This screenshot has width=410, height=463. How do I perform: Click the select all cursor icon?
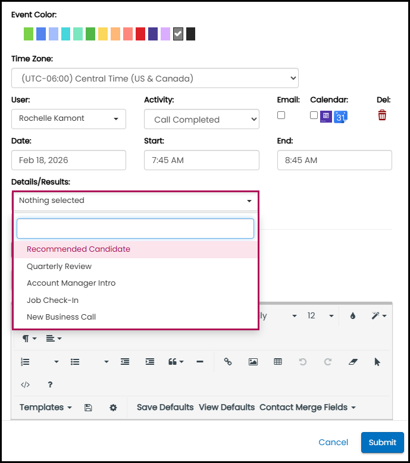point(377,362)
